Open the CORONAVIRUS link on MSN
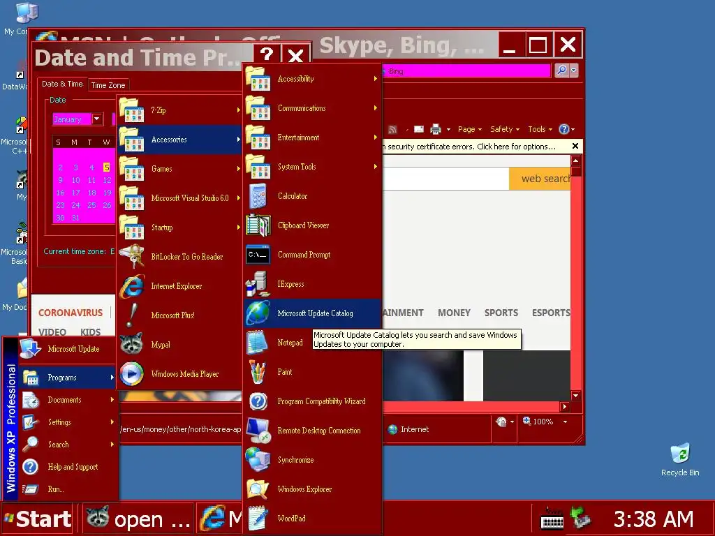The width and height of the screenshot is (715, 536). tap(71, 313)
